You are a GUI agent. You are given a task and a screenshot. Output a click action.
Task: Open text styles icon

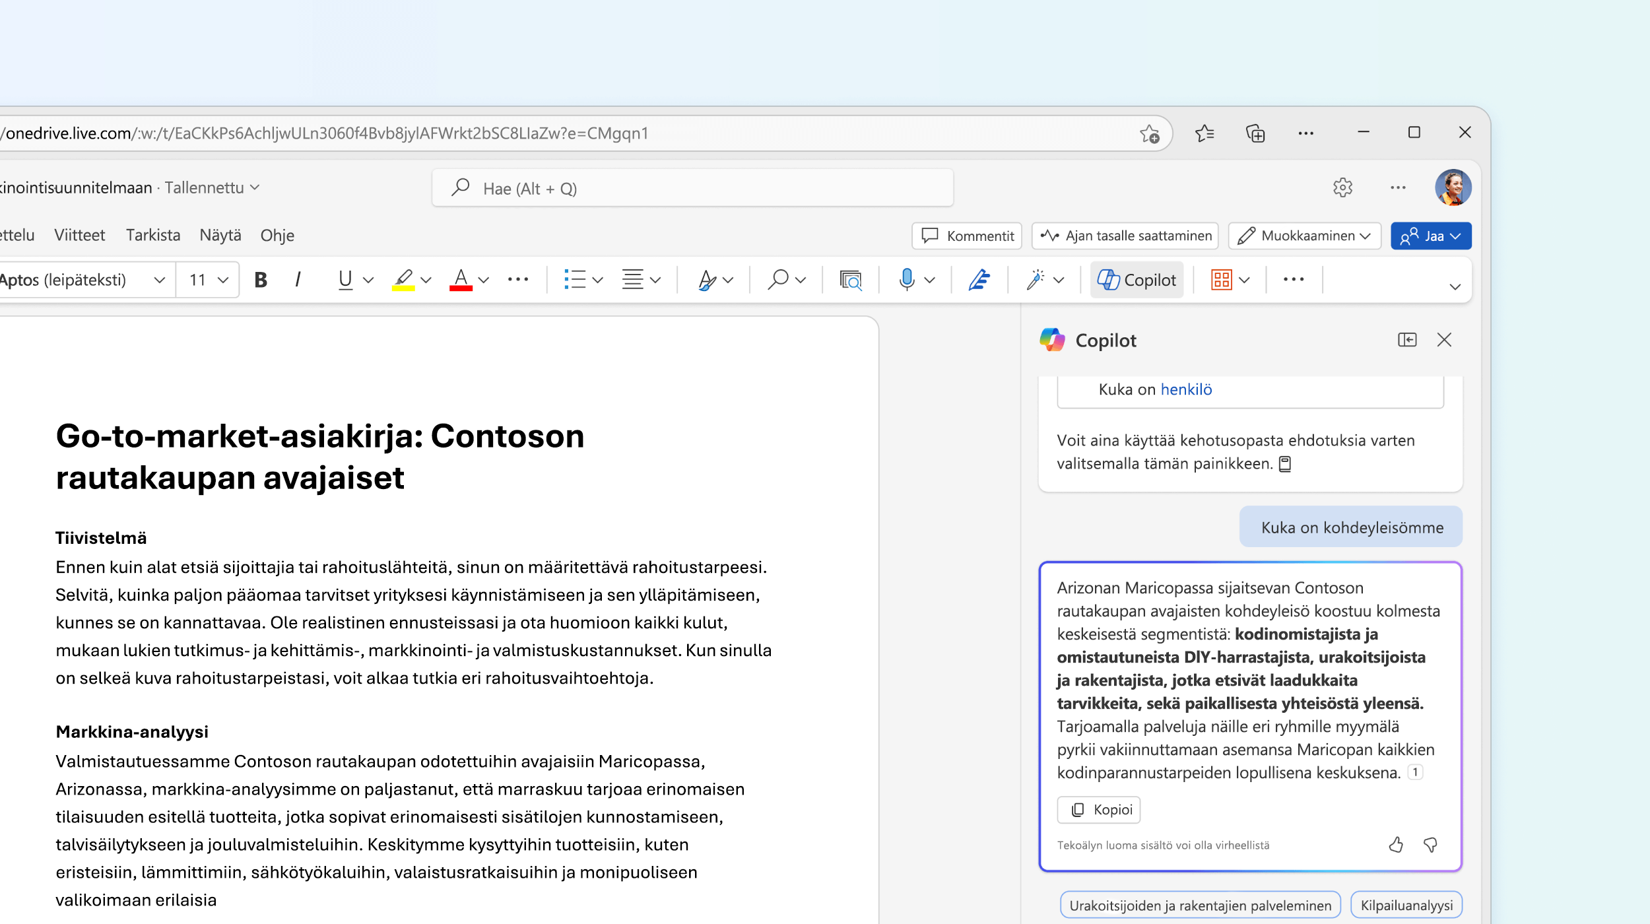coord(708,280)
